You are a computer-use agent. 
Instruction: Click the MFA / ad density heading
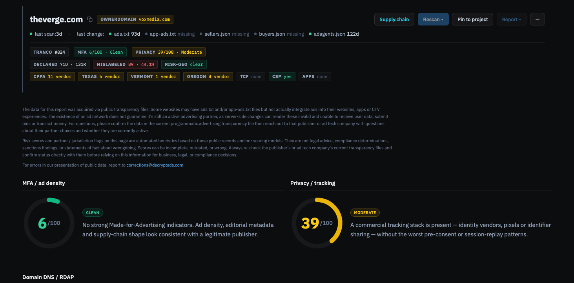(x=44, y=183)
